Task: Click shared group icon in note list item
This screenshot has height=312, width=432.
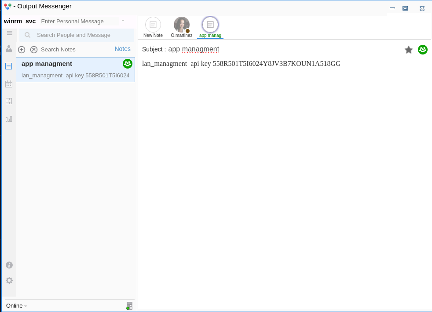Action: click(128, 64)
